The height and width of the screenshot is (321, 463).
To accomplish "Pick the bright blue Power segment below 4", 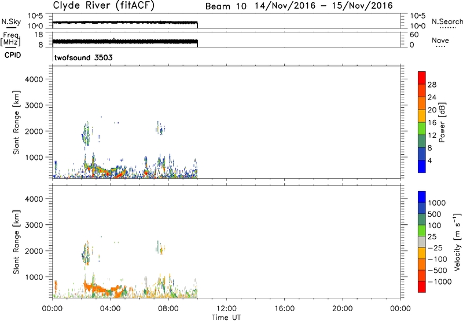I will click(x=422, y=166).
